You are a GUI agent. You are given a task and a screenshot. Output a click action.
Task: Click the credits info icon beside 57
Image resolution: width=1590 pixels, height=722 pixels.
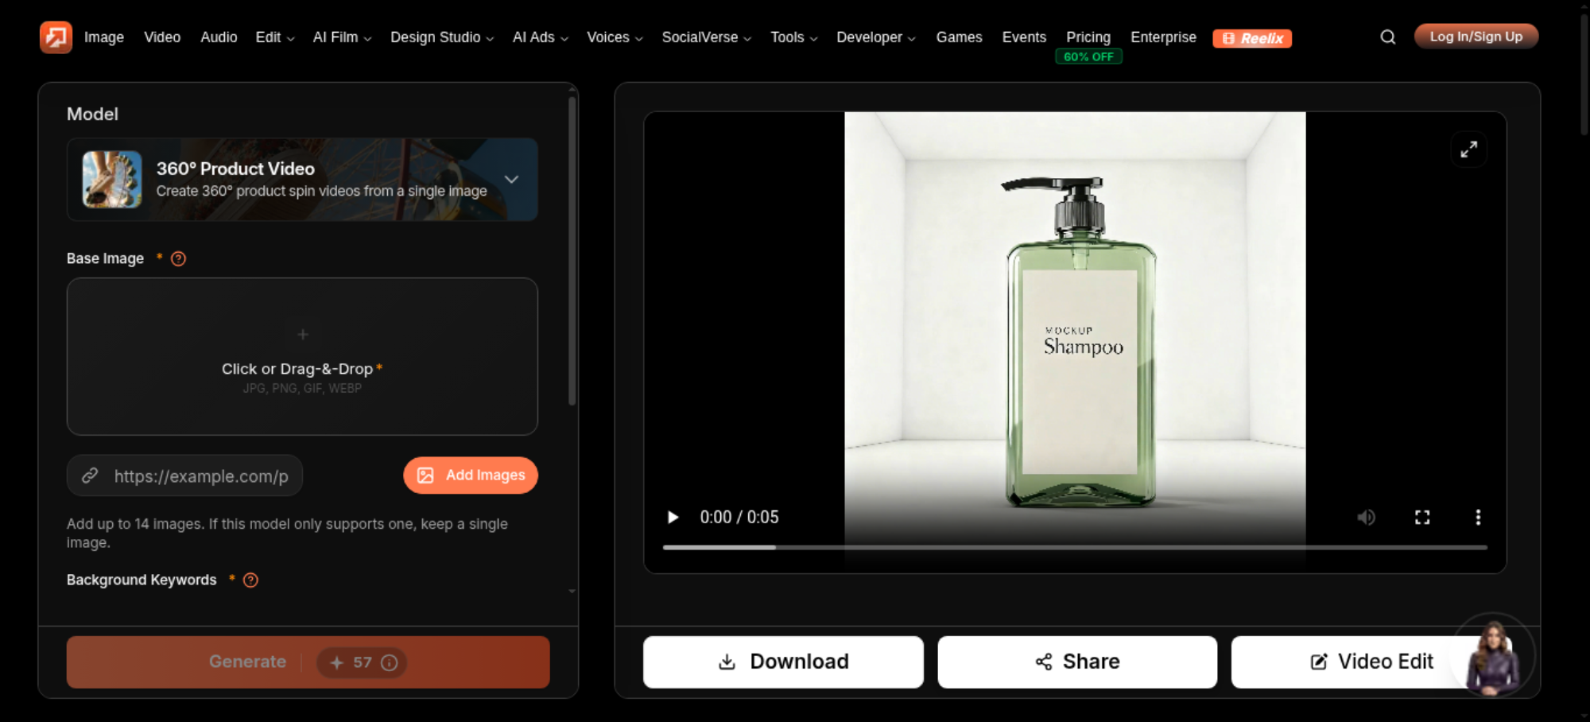click(389, 662)
